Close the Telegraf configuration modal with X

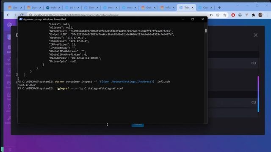point(255,35)
